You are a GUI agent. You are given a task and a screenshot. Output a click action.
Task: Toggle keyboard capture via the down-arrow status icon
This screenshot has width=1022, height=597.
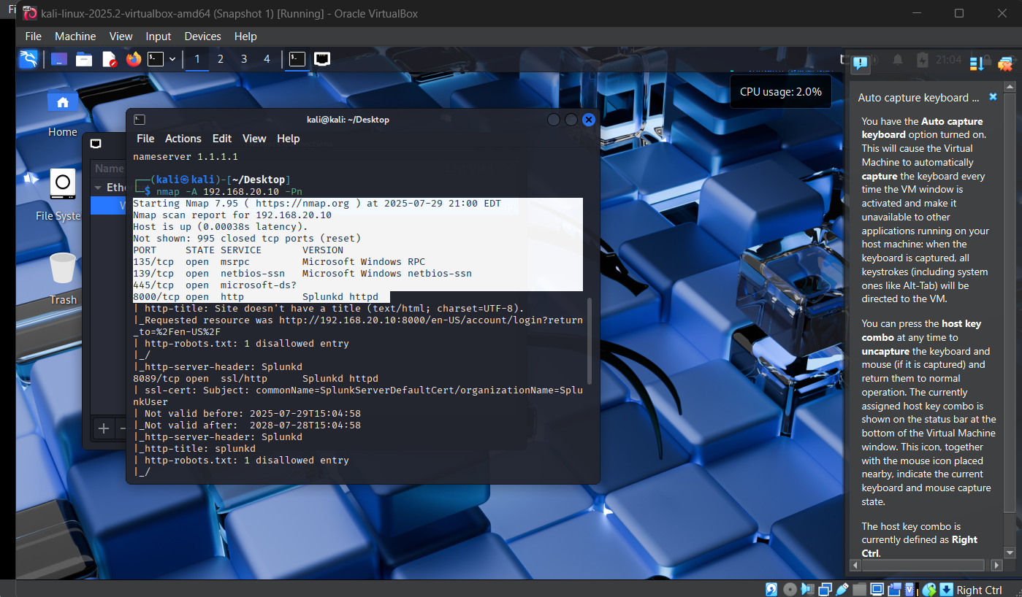(x=945, y=588)
